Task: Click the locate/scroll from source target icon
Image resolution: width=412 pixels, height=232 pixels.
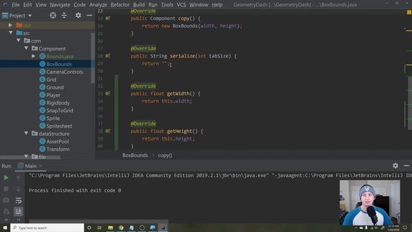Action: (53, 15)
